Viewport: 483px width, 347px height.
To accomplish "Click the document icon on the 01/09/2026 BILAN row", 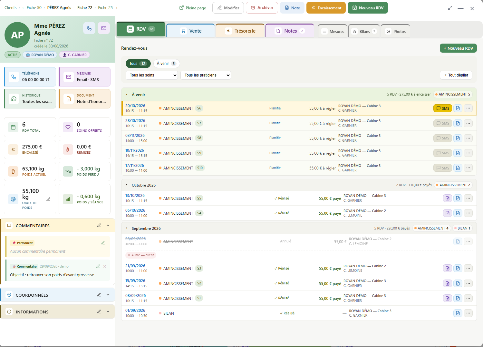I will tap(458, 313).
